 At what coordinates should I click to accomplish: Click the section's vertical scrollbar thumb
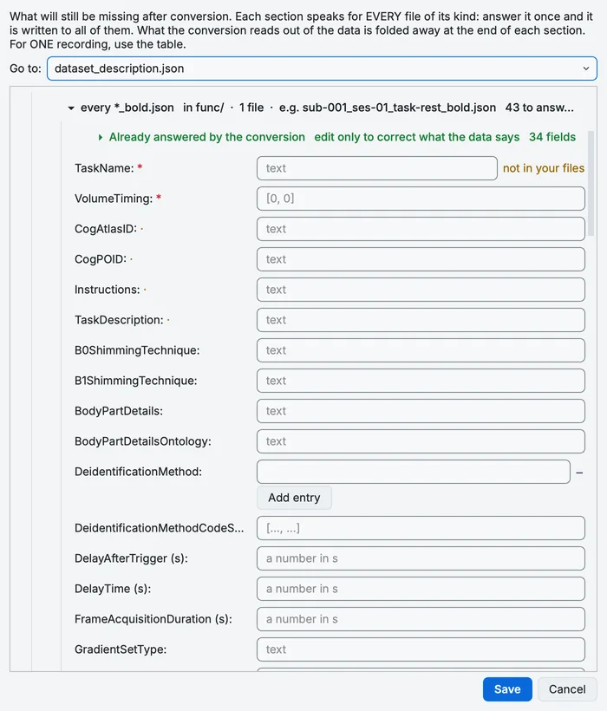pyautogui.click(x=591, y=184)
